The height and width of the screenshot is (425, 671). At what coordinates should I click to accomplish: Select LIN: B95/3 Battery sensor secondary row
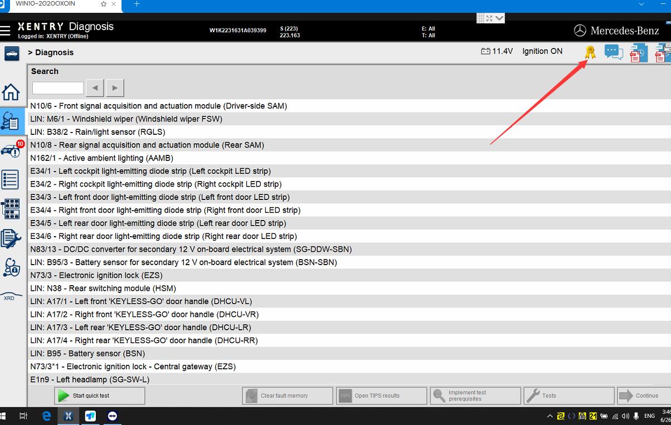tap(349, 262)
